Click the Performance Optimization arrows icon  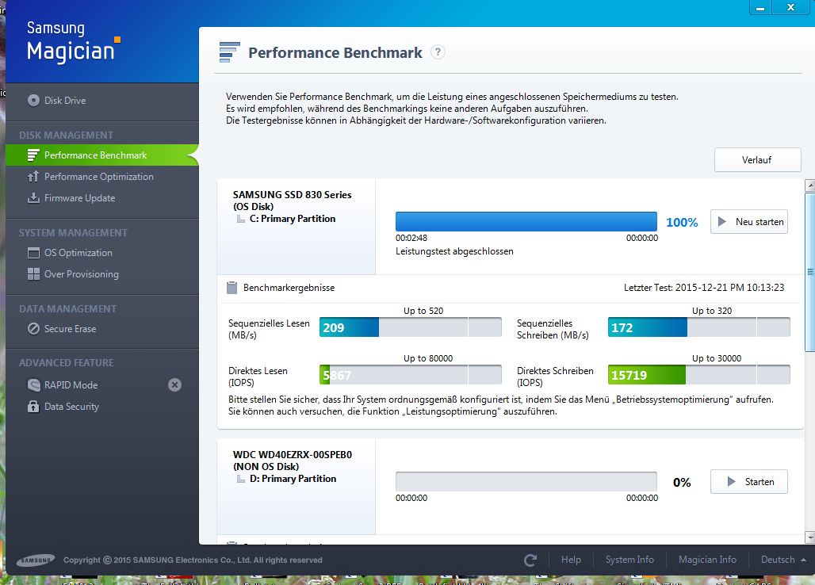[33, 177]
